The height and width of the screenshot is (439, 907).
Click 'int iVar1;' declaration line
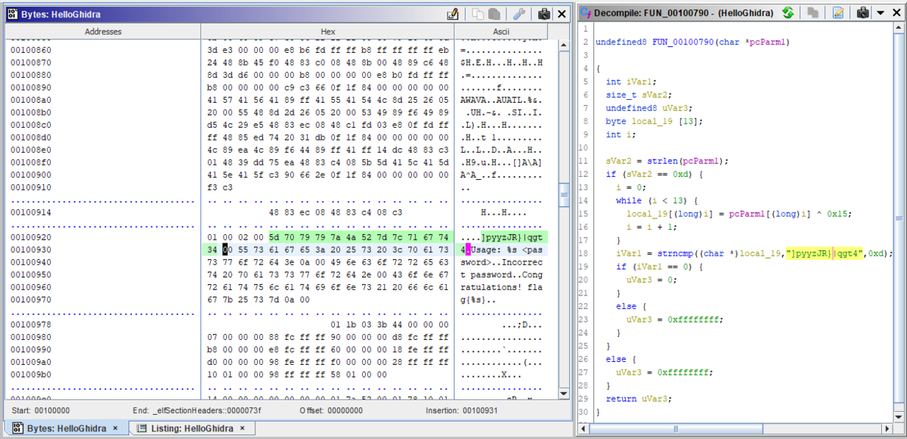point(631,82)
